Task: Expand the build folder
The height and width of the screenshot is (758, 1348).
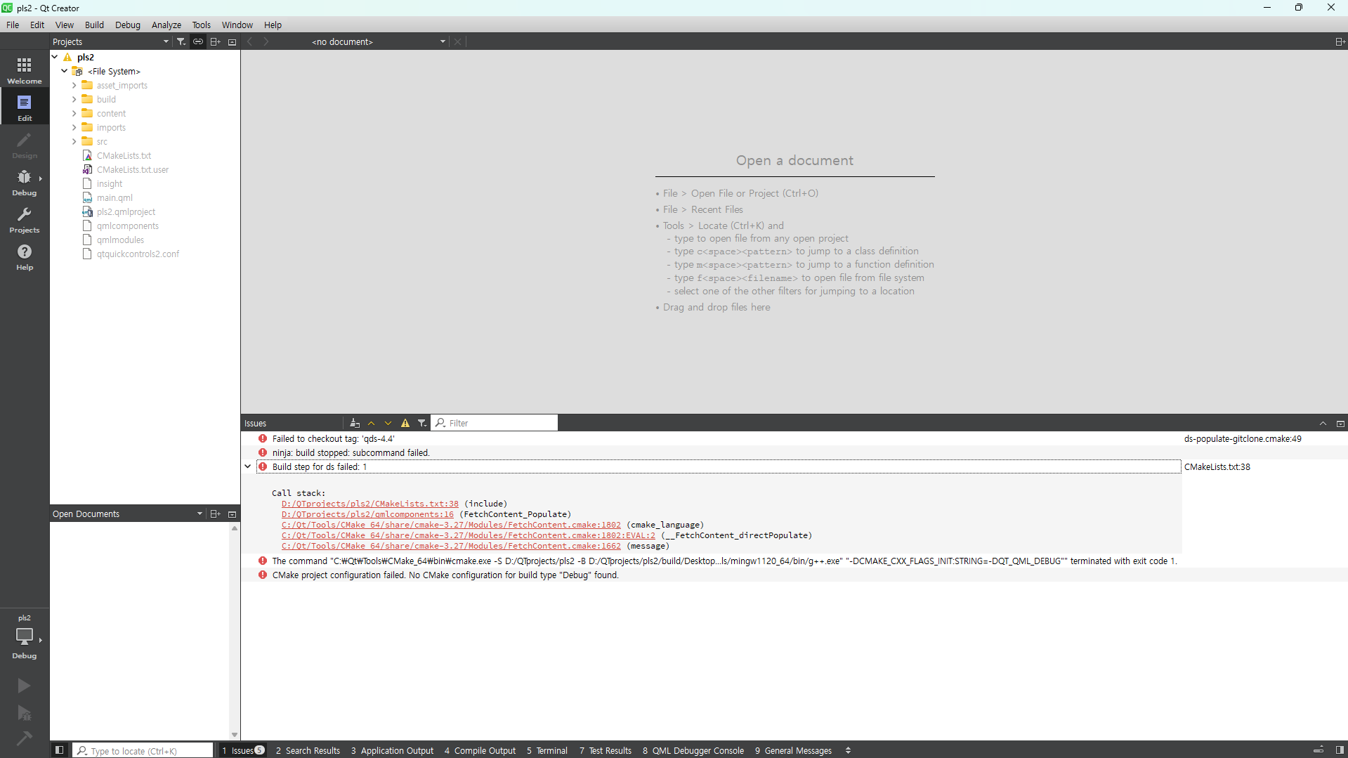Action: click(74, 99)
